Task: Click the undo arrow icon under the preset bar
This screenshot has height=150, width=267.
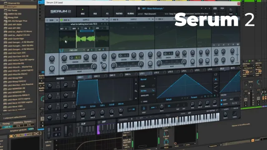Action: coord(215,14)
